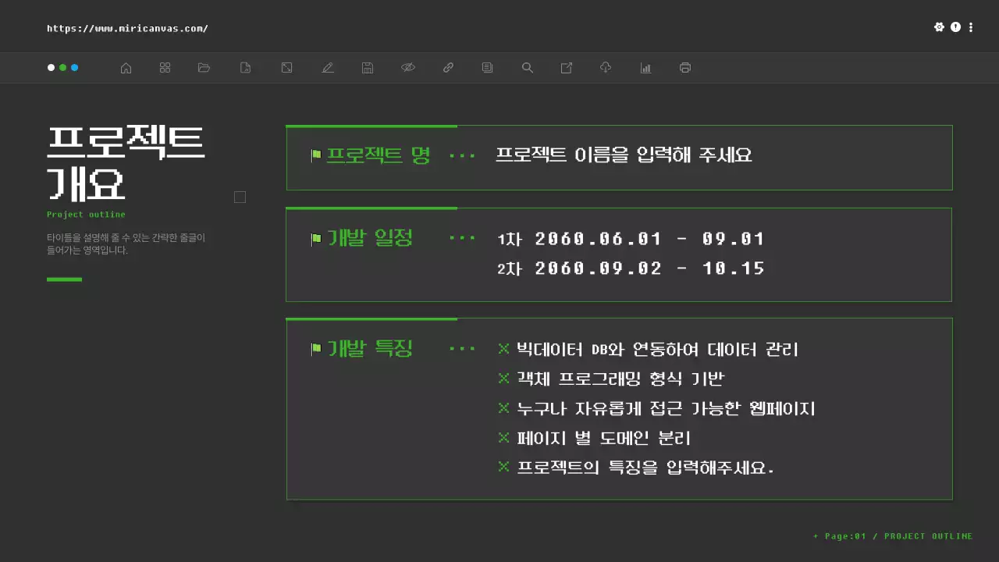The width and height of the screenshot is (999, 562).
Task: Toggle the hidden-eye visibility icon
Action: (408, 67)
